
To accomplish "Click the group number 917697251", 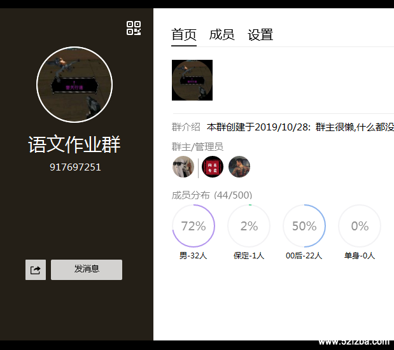I will 75,167.
